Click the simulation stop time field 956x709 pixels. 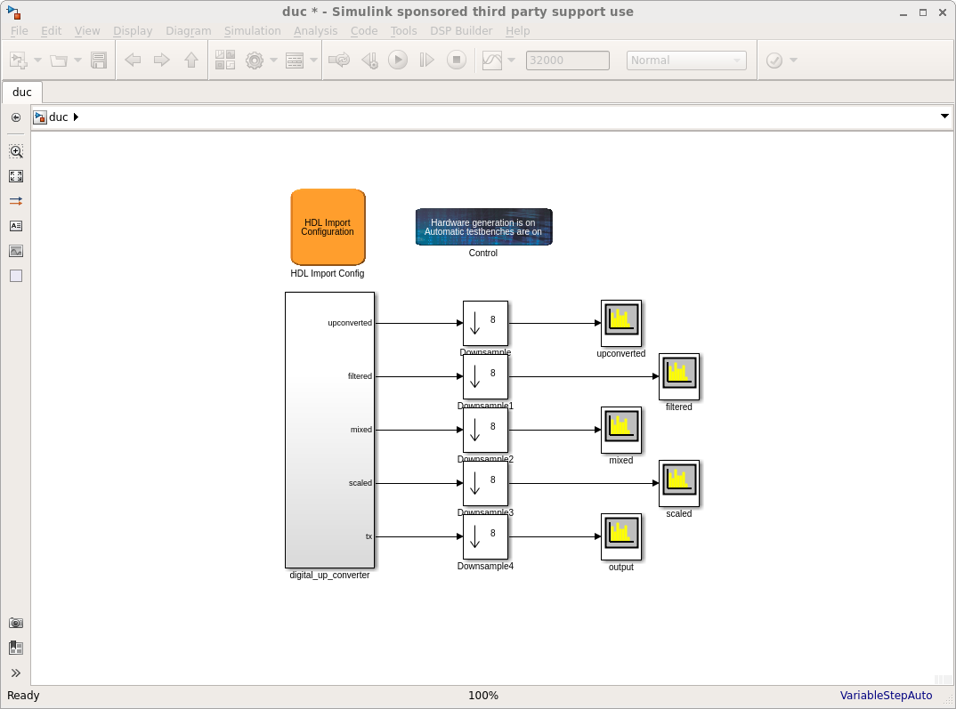[568, 60]
